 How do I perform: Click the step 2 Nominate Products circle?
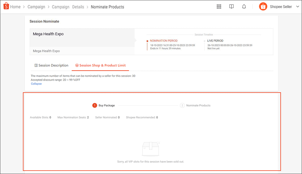182,106
